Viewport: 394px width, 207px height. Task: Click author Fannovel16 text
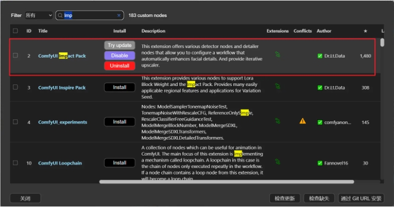pyautogui.click(x=336, y=163)
